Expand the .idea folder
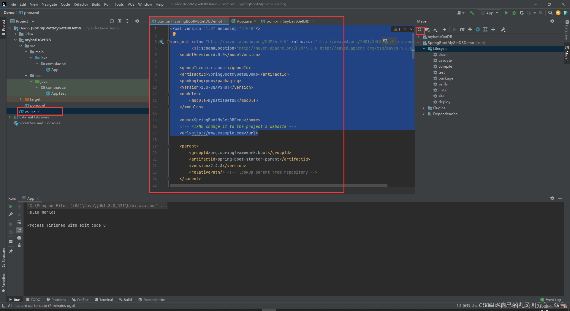 pos(15,34)
